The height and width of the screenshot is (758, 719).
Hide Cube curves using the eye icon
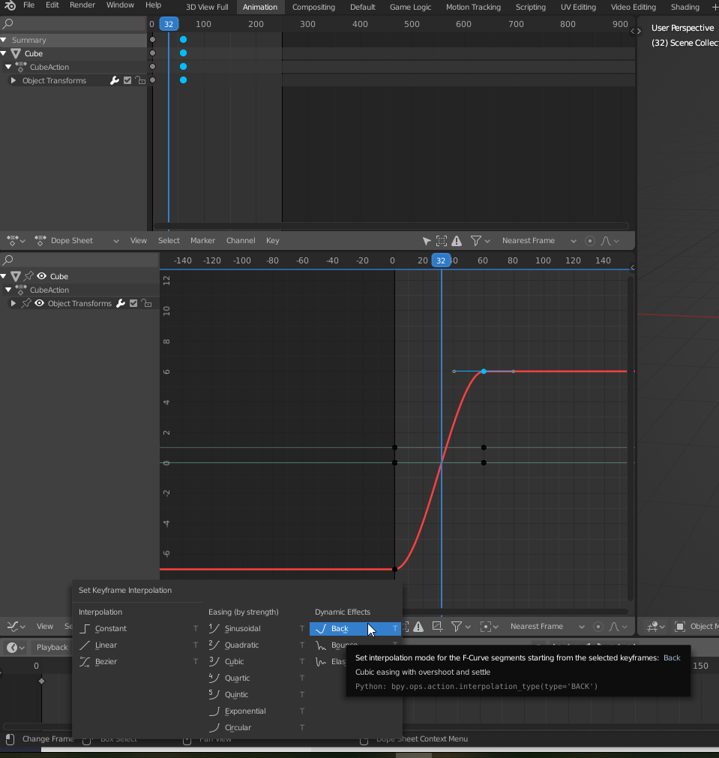[x=42, y=276]
